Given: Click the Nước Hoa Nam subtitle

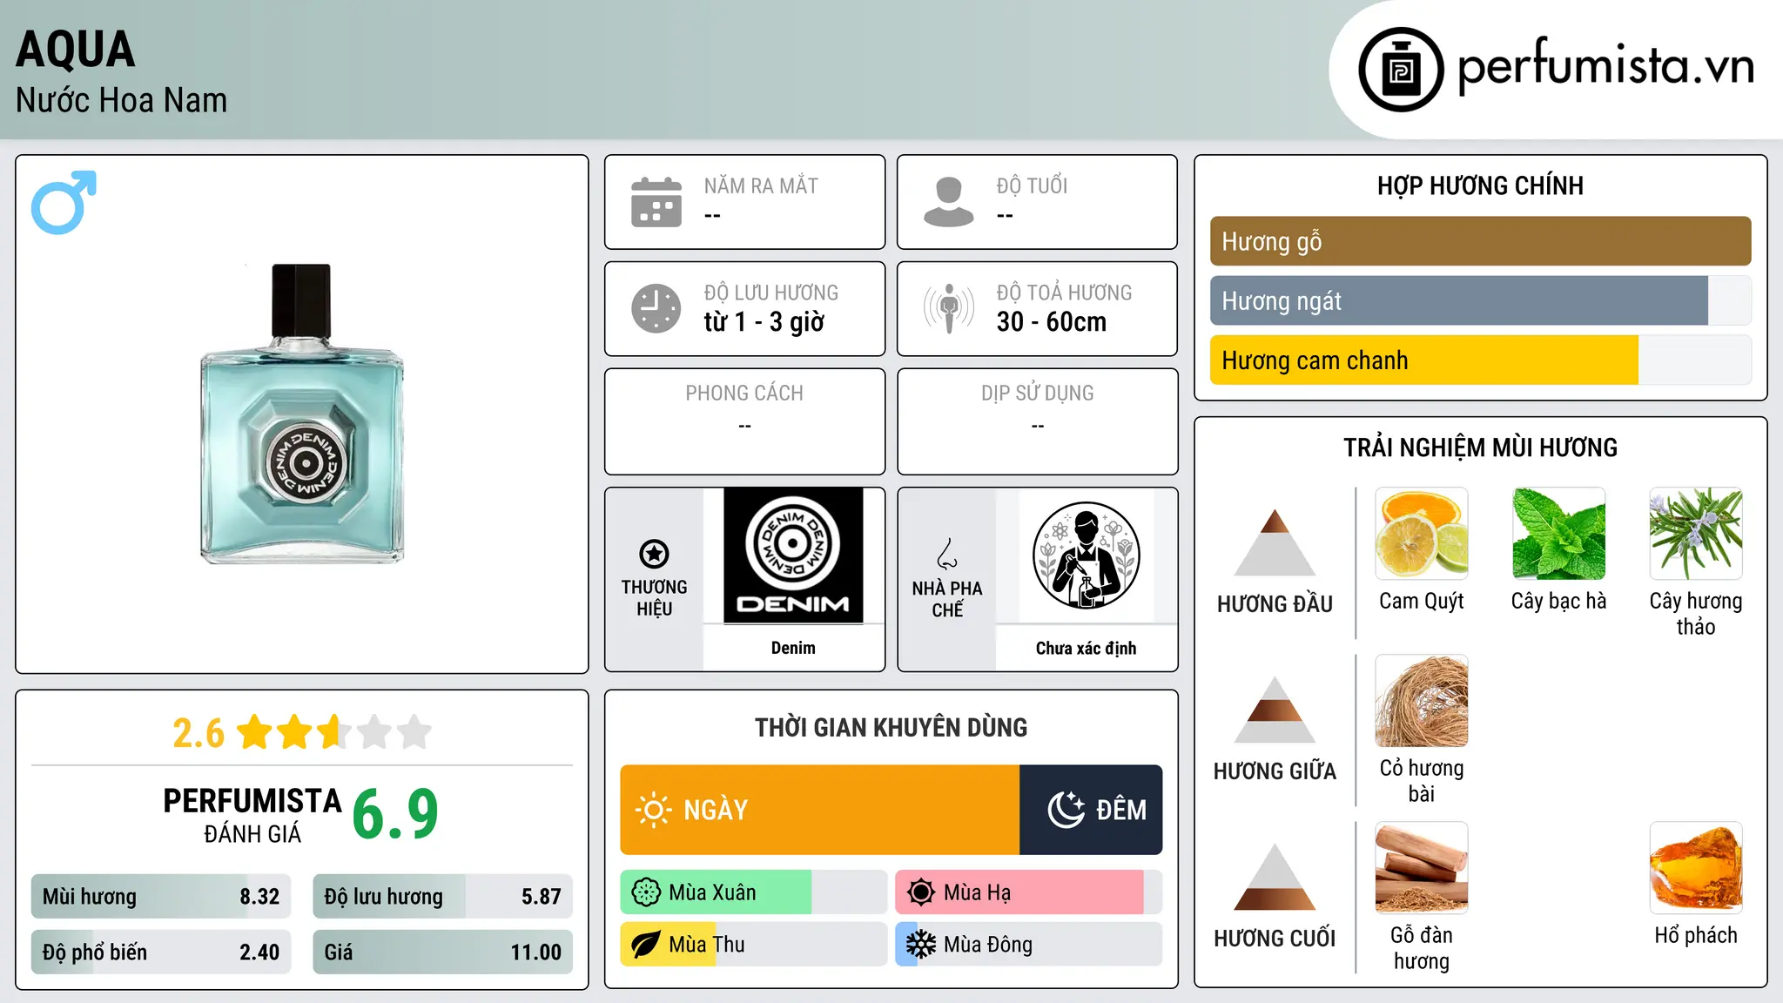Looking at the screenshot, I should pyautogui.click(x=122, y=100).
